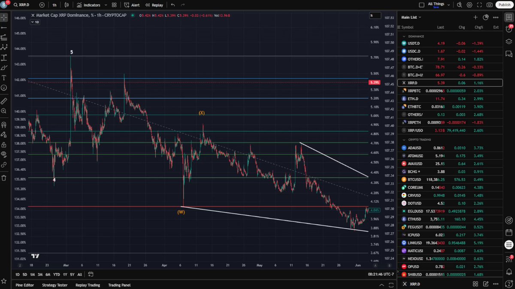The height and width of the screenshot is (289, 515).
Task: Open the All Things layout dropdown
Action: pyautogui.click(x=440, y=5)
